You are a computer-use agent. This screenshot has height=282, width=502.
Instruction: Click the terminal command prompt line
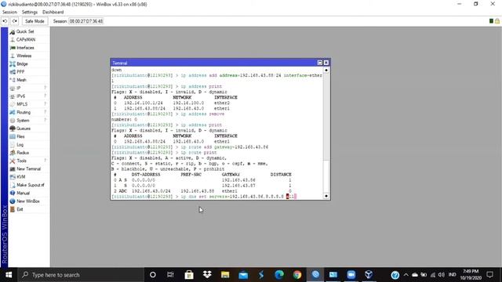pos(204,197)
